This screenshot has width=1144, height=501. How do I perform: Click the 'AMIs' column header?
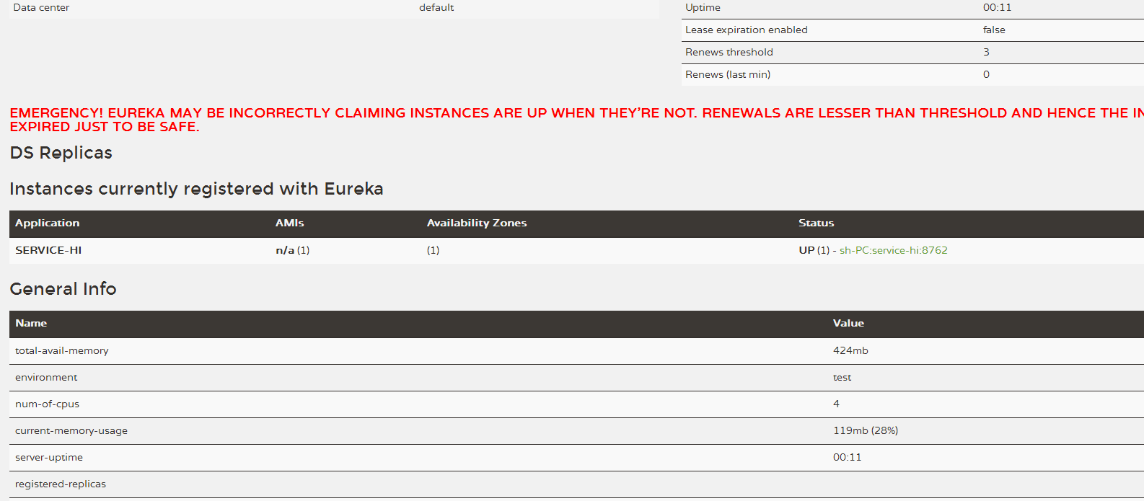(289, 223)
